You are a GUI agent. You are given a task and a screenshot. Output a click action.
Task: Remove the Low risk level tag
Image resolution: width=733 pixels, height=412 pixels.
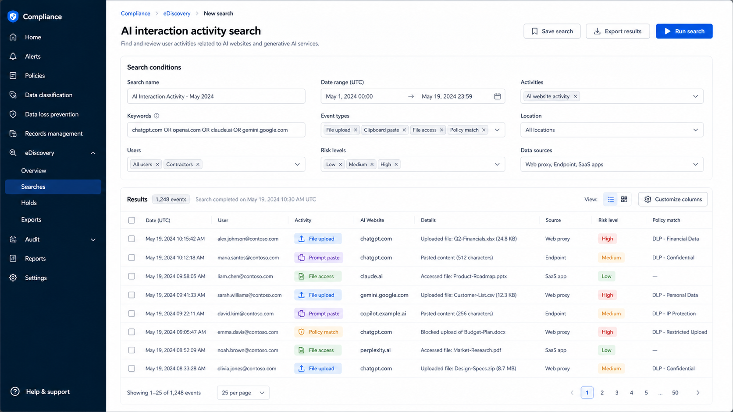click(x=340, y=165)
